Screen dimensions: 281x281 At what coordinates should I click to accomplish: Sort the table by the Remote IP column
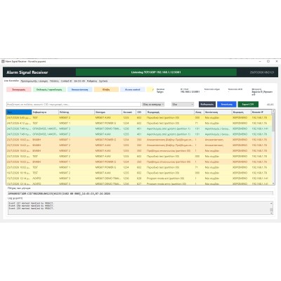coord(261,112)
